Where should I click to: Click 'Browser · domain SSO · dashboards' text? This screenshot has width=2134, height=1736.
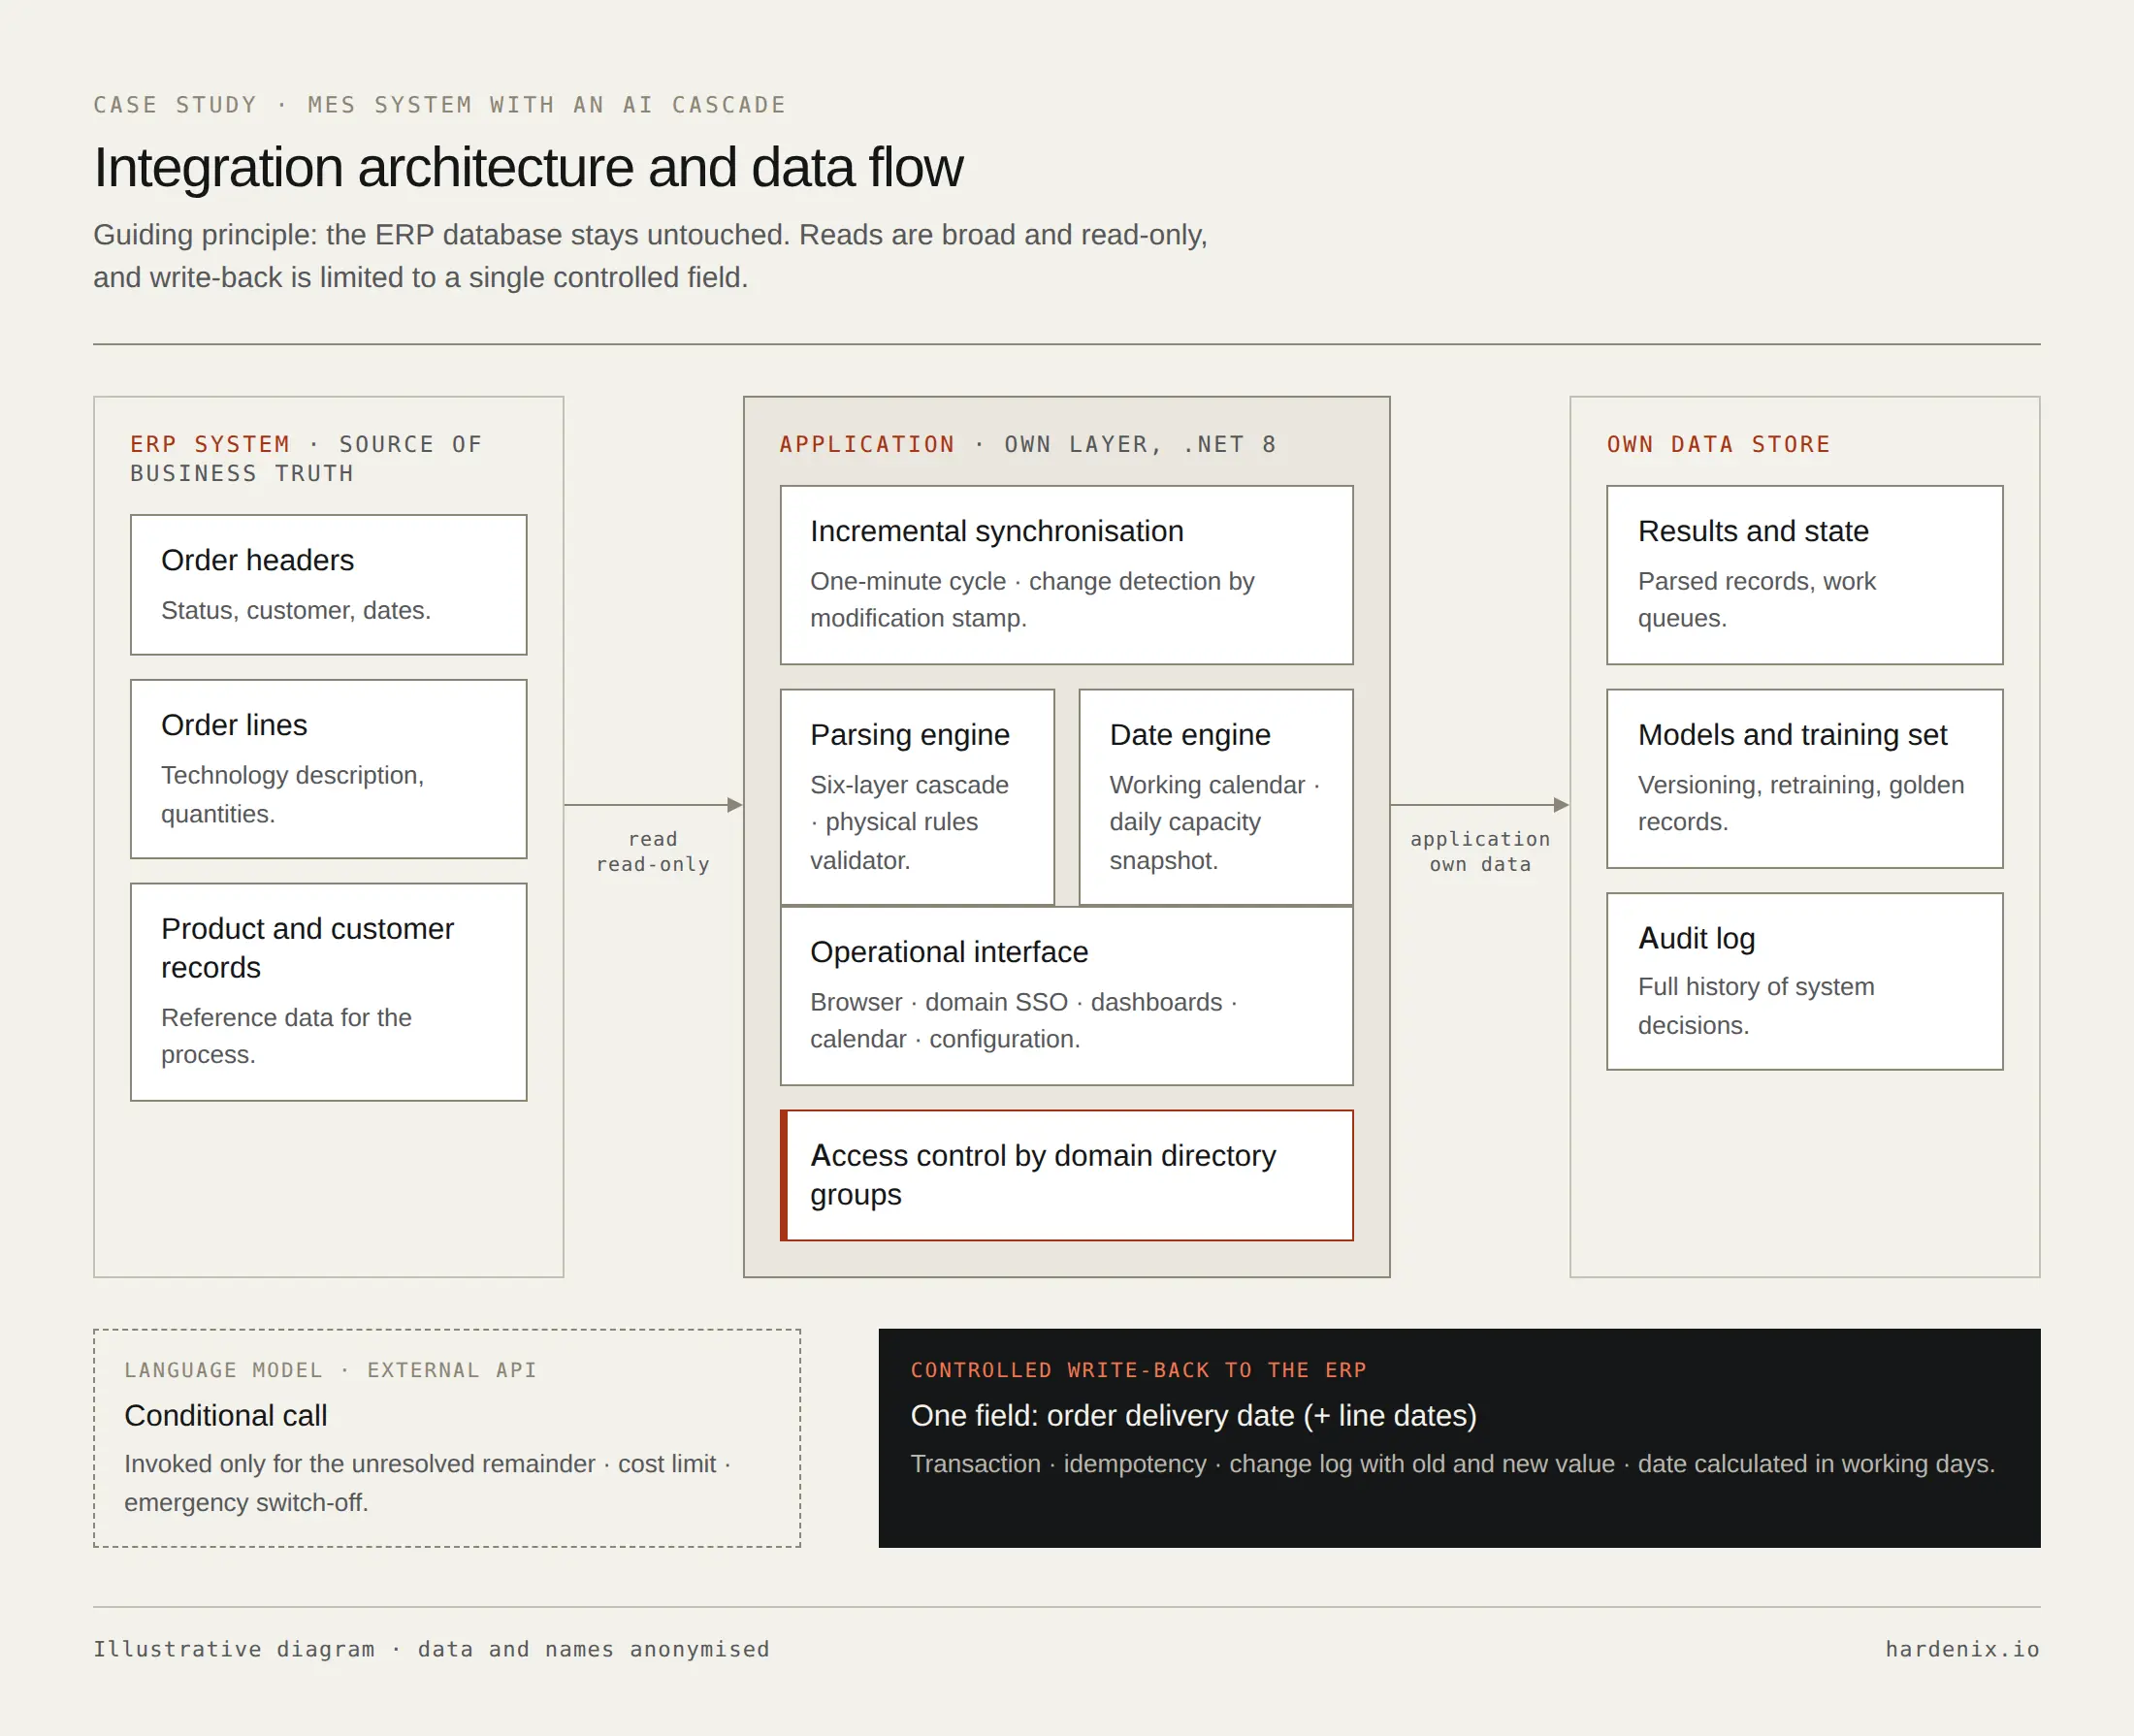tap(1023, 1020)
